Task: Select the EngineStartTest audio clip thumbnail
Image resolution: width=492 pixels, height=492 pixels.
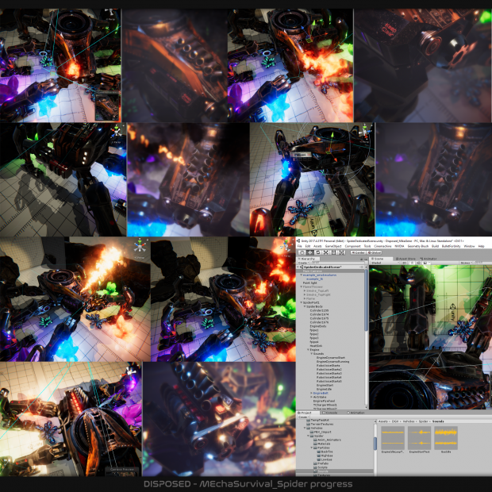Action: [419, 438]
